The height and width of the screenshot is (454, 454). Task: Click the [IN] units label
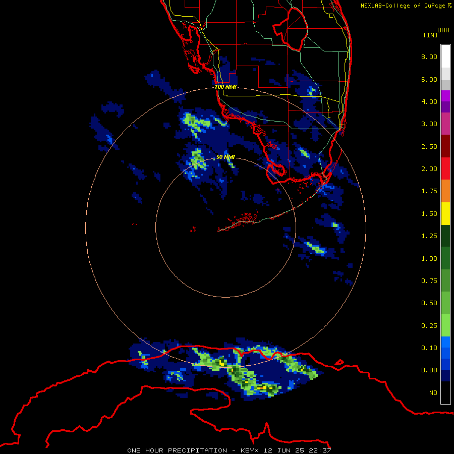(430, 35)
